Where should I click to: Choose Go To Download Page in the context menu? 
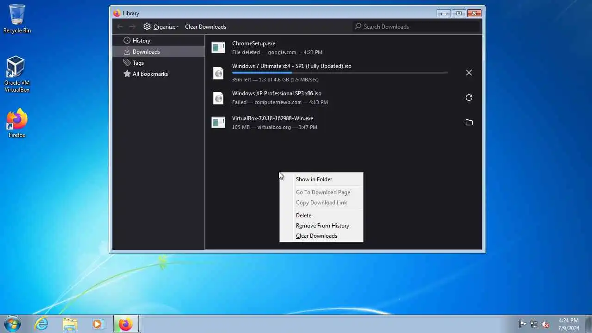point(321,192)
